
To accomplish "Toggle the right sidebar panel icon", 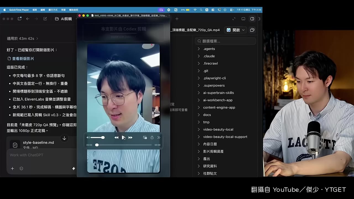I will pyautogui.click(x=252, y=19).
